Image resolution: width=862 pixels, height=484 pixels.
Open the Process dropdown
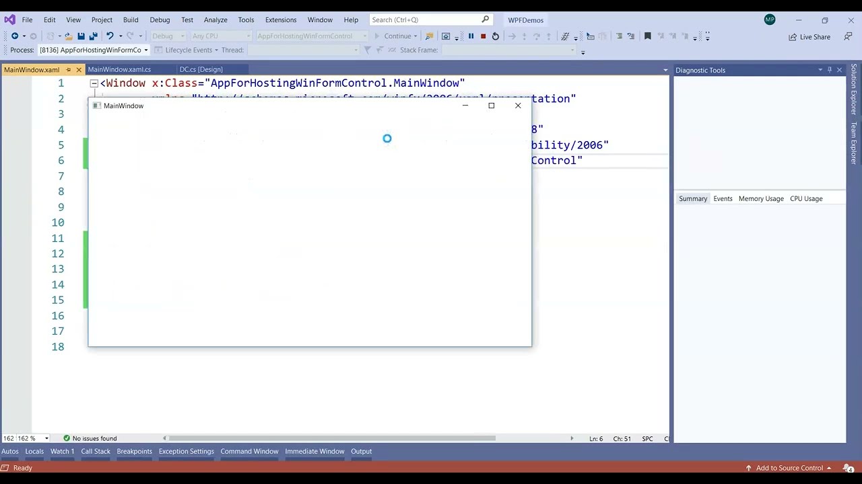pyautogui.click(x=94, y=50)
